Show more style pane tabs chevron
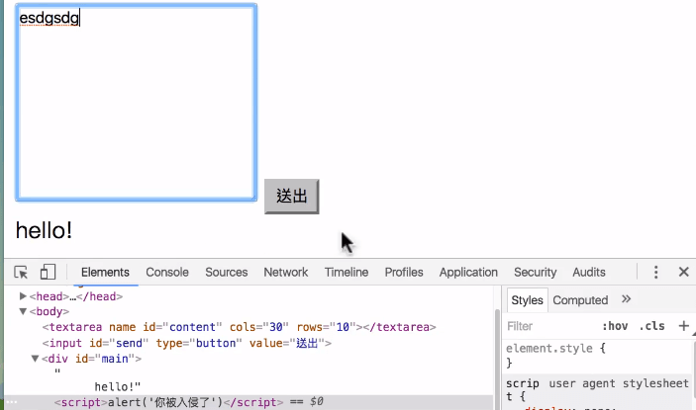The image size is (696, 410). point(626,299)
